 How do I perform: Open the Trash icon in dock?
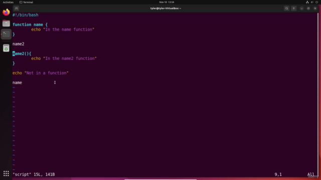[6, 48]
